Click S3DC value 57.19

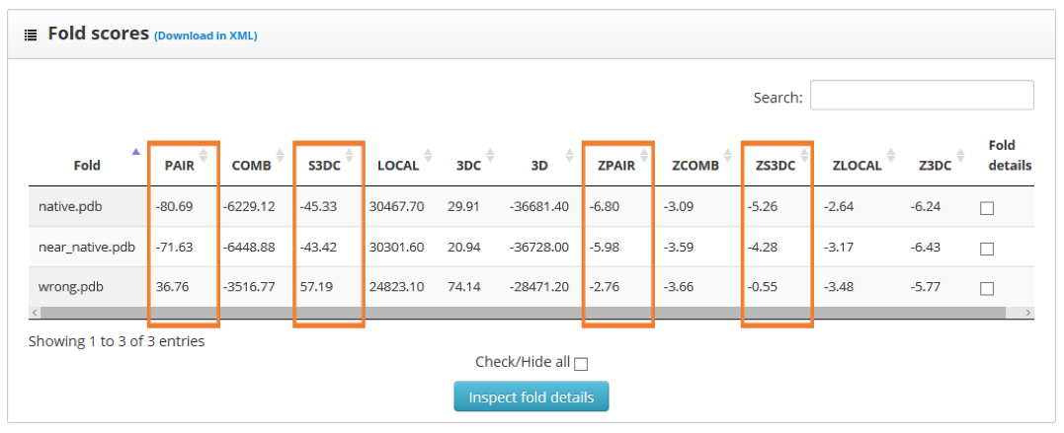[x=316, y=287]
